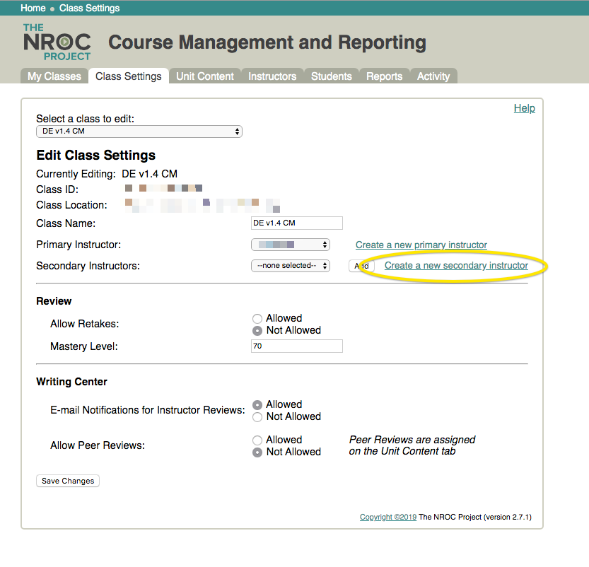Viewport: 589px width, 567px height.
Task: Open the Primary Instructor dropdown
Action: (291, 245)
